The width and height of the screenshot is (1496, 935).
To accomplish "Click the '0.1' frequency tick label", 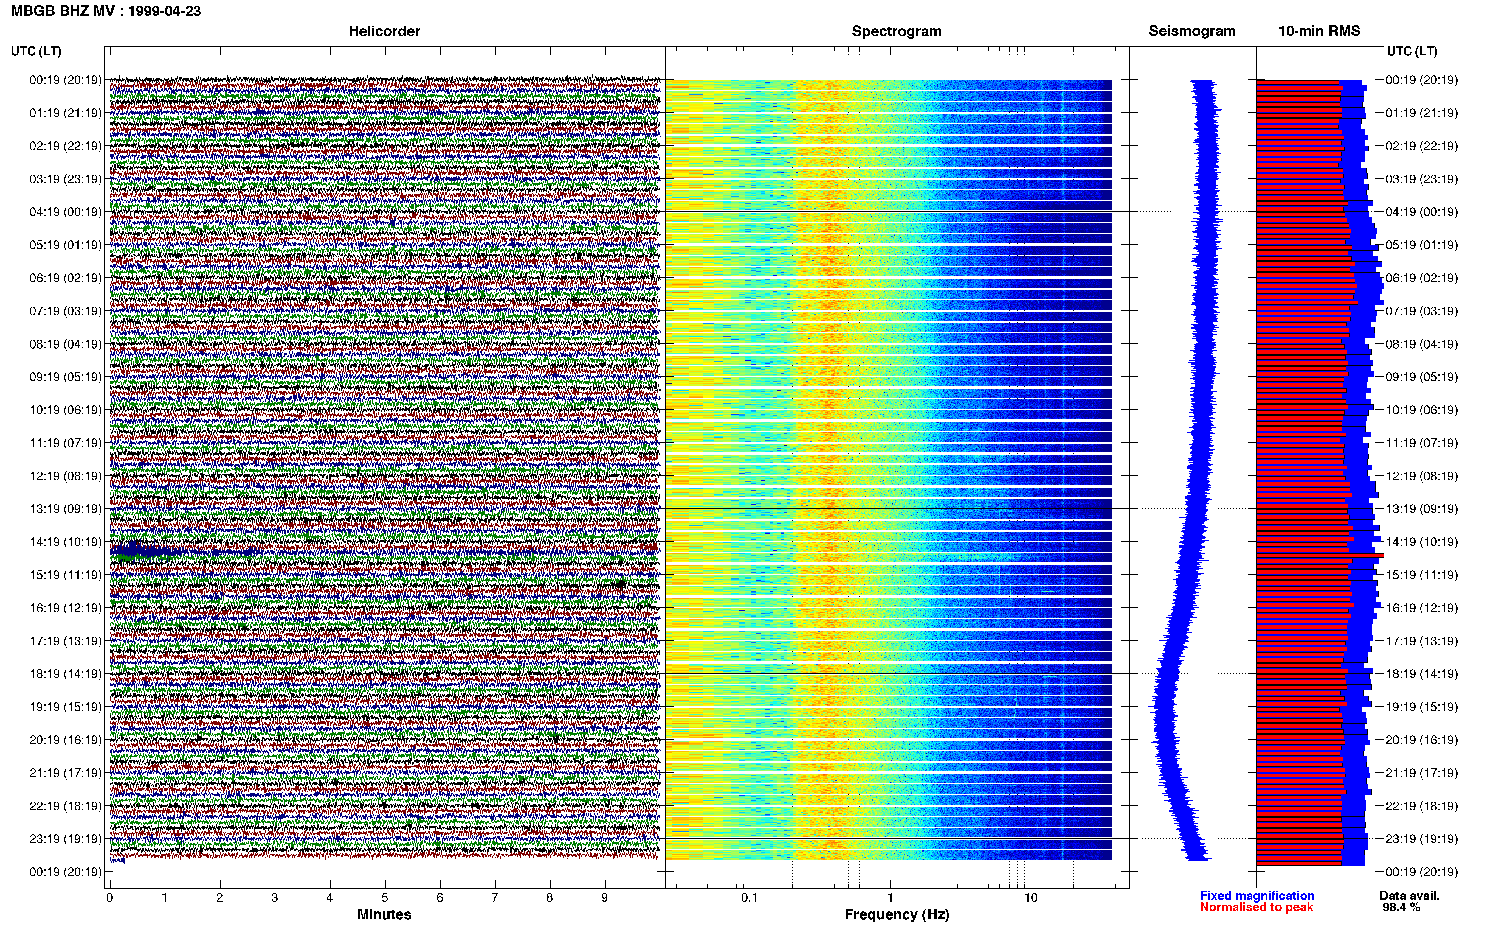I will (749, 898).
